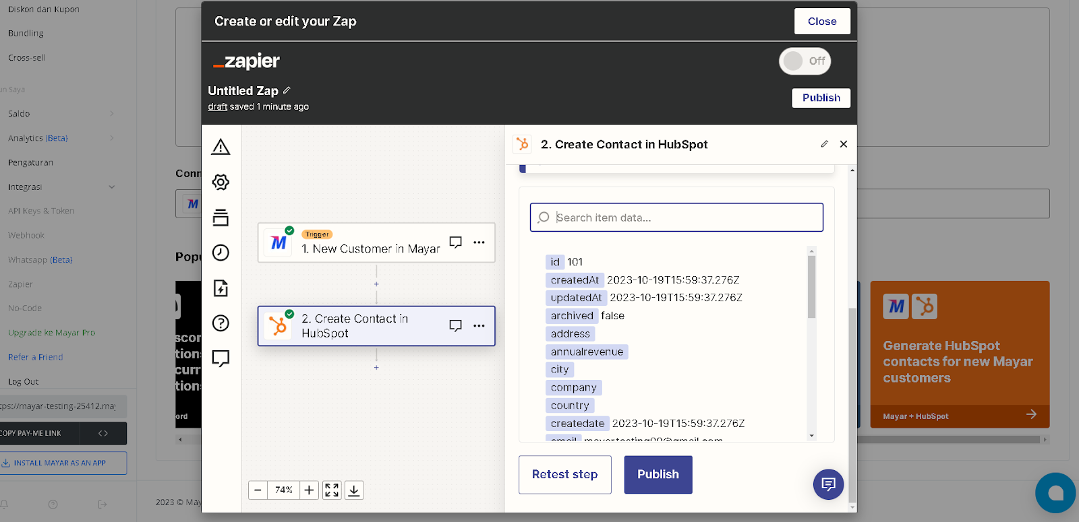Fit the canvas to view icon

pos(332,490)
